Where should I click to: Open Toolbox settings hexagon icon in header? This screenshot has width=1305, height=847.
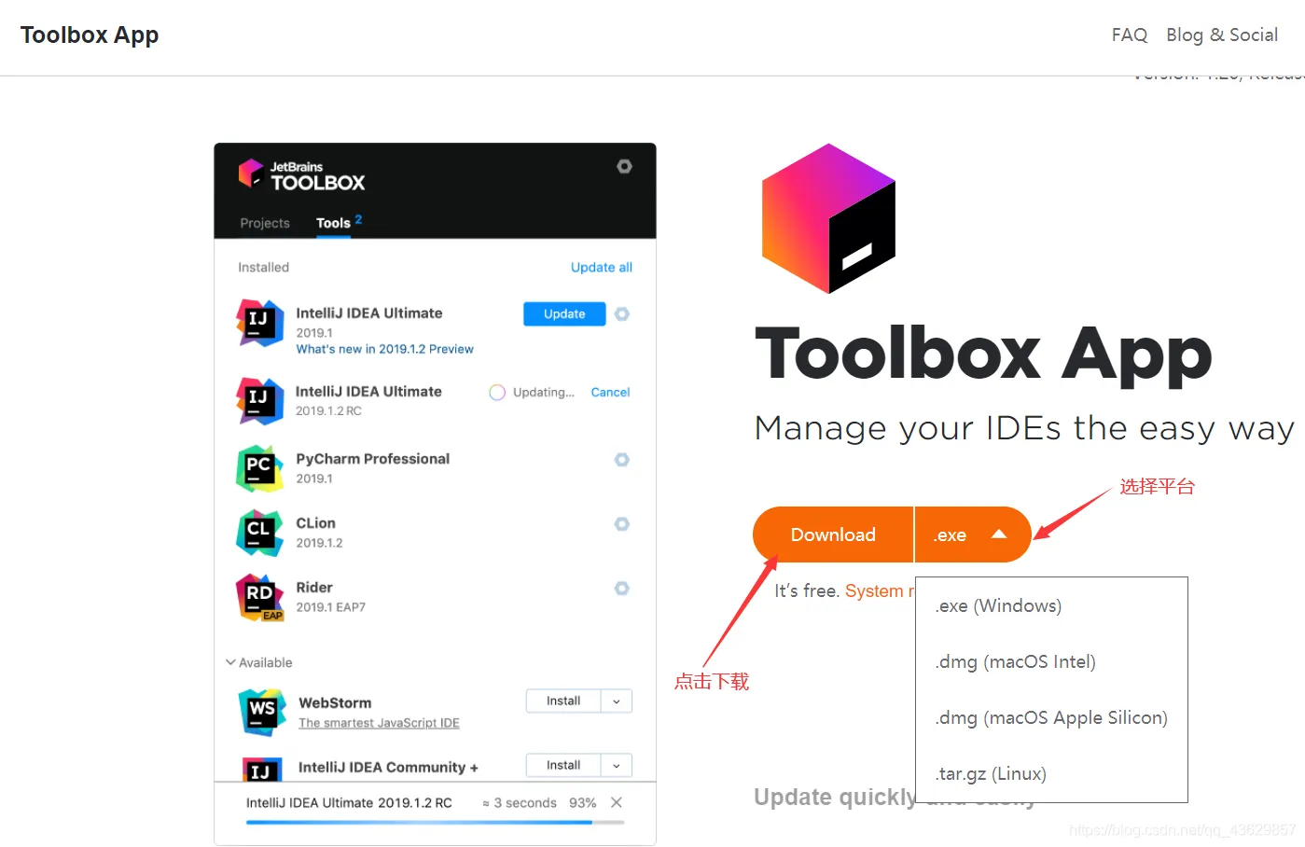tap(624, 166)
